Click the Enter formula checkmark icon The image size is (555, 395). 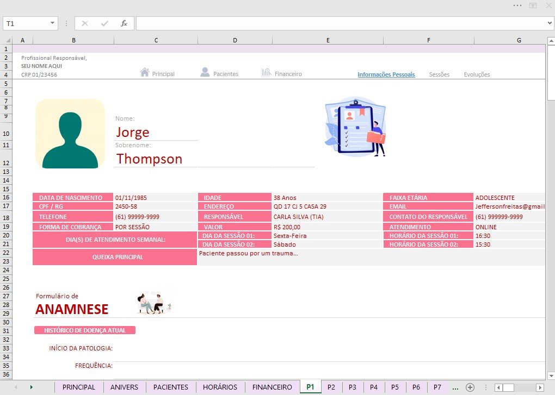point(104,24)
